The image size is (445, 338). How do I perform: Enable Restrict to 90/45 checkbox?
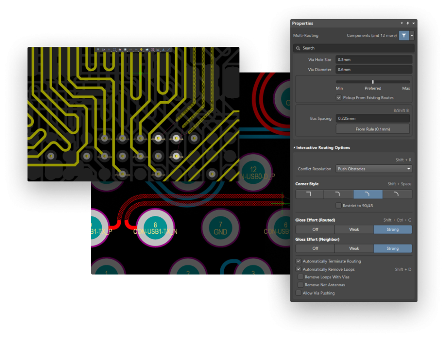[x=339, y=205]
